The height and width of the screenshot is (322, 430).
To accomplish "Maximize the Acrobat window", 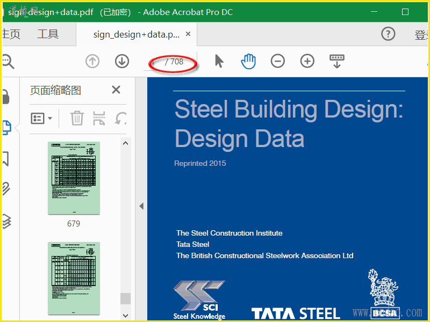I will (405, 12).
